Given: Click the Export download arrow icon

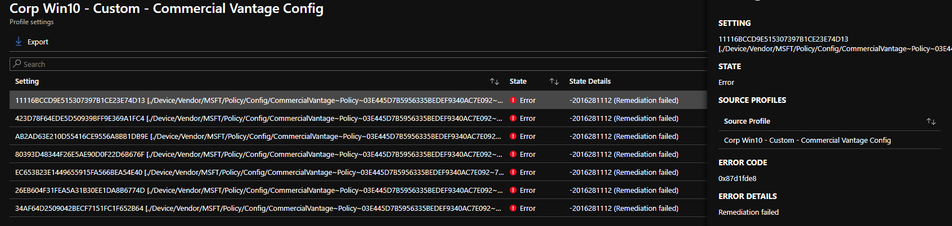Looking at the screenshot, I should [x=19, y=42].
